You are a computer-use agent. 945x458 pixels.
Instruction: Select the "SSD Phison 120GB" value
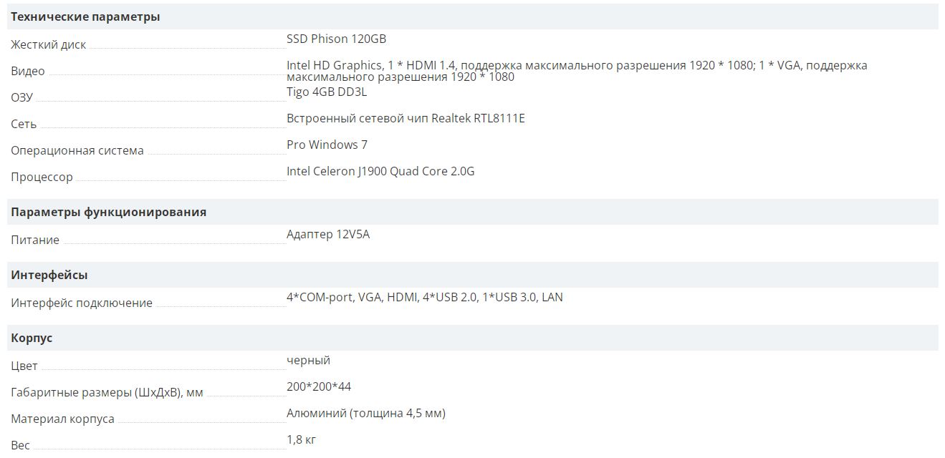336,39
